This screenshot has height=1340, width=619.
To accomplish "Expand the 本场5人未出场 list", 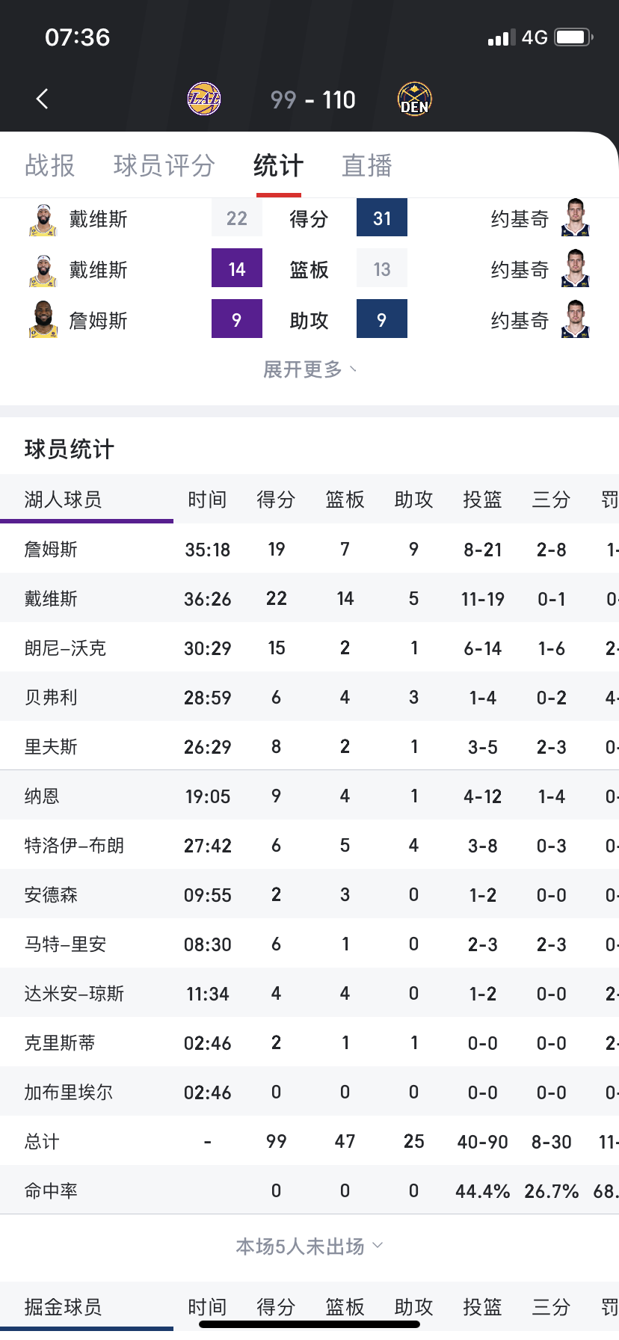I will coord(309,1245).
